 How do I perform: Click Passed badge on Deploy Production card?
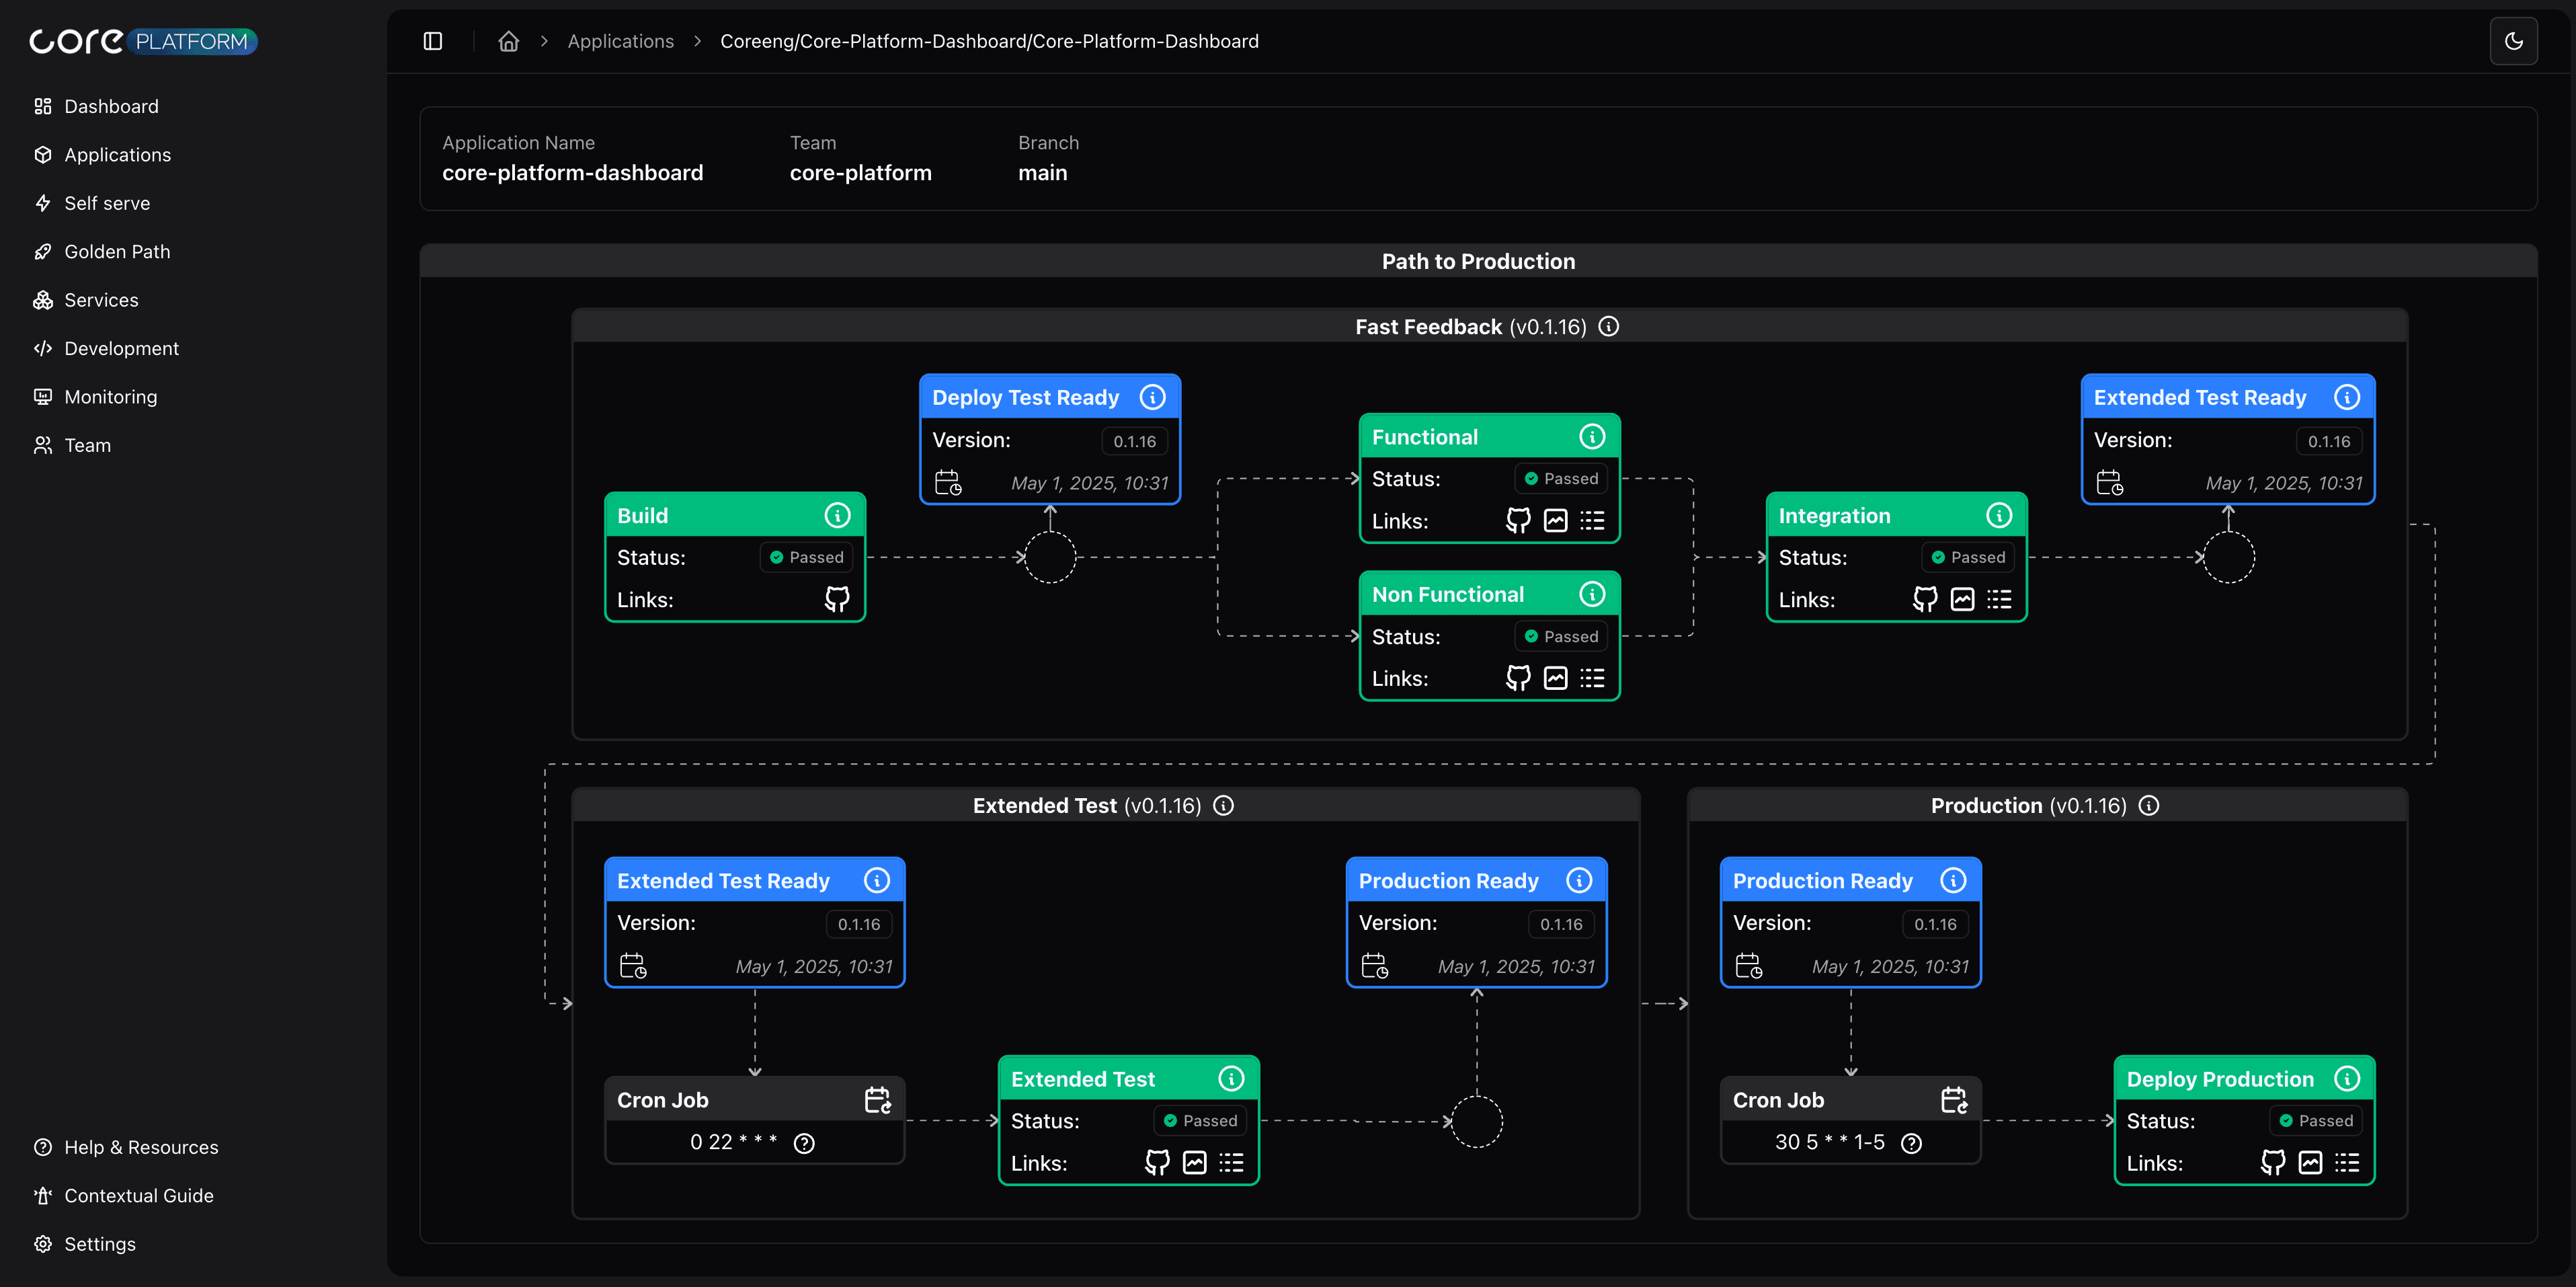pyautogui.click(x=2315, y=1121)
